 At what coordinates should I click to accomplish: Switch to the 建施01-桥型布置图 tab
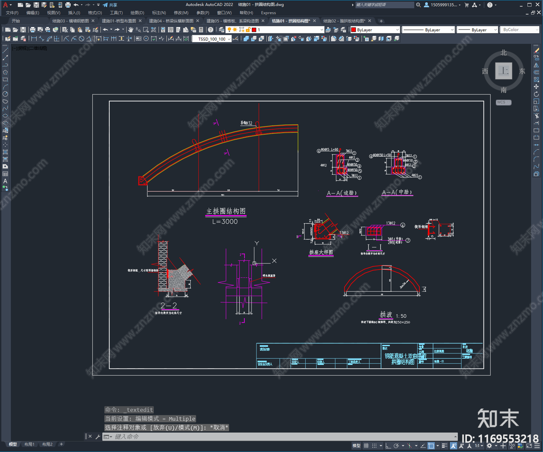[x=119, y=21]
